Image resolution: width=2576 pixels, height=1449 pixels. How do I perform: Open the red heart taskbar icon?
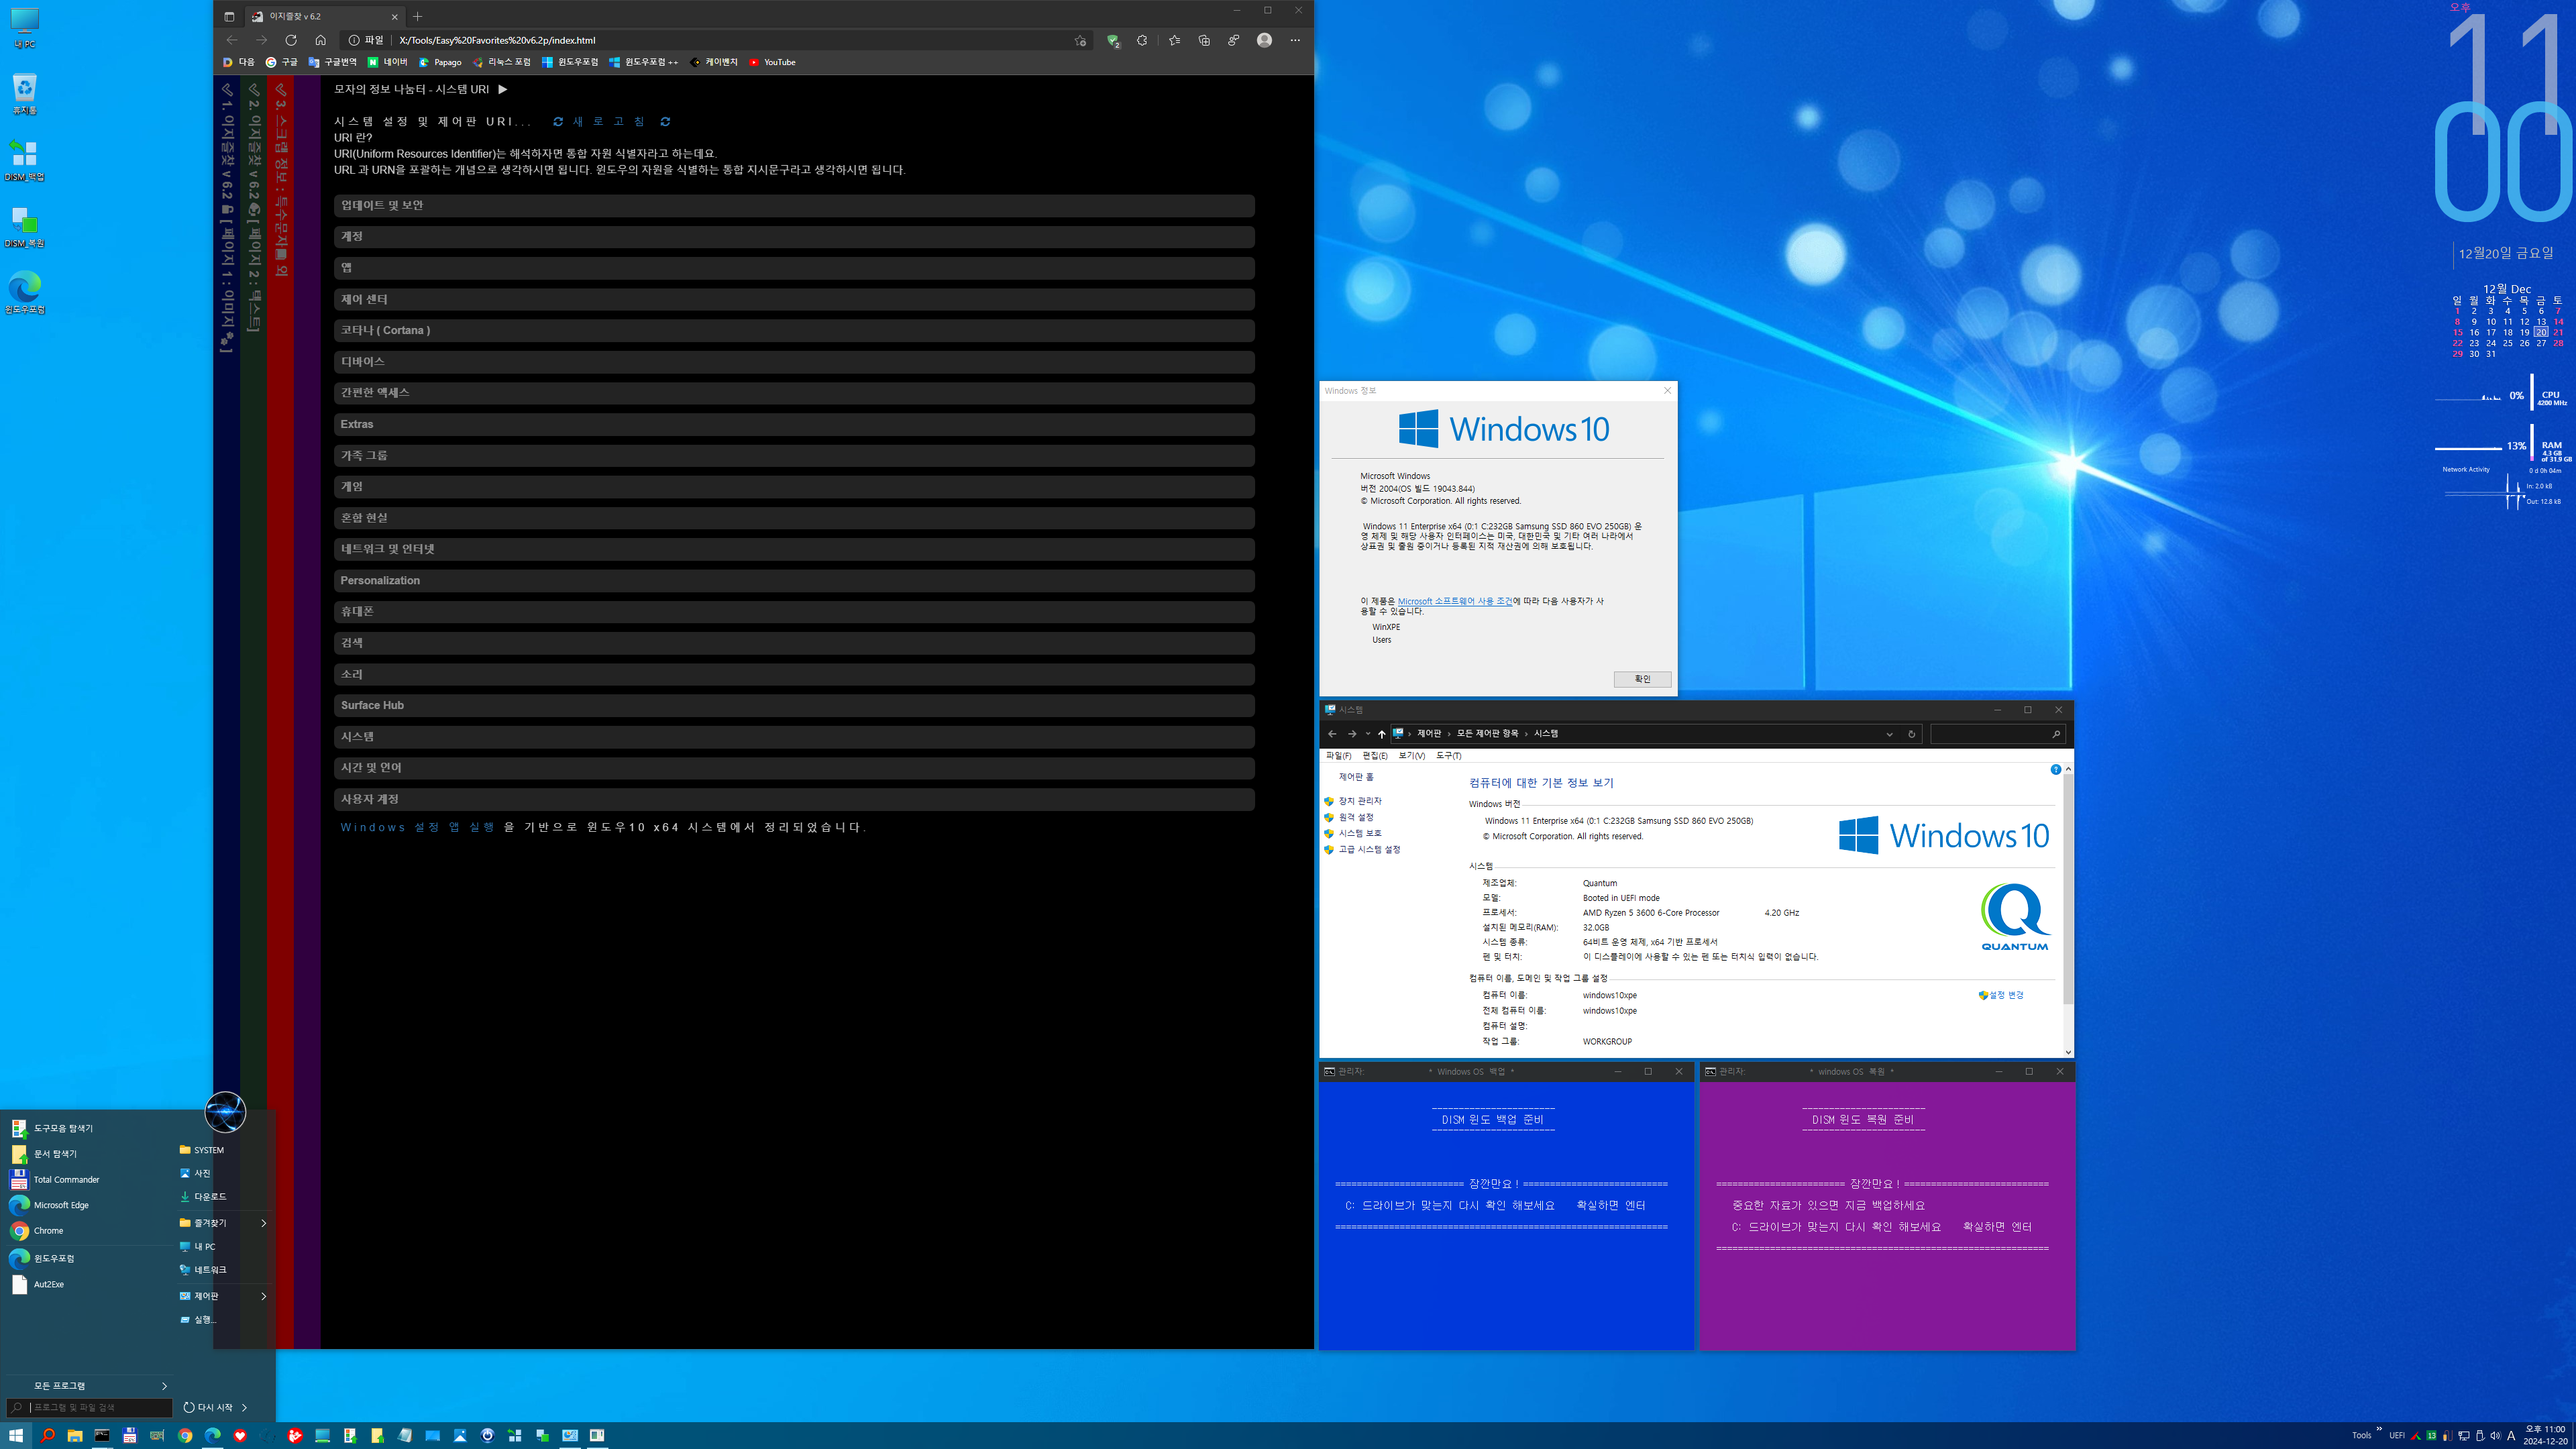(x=240, y=1435)
